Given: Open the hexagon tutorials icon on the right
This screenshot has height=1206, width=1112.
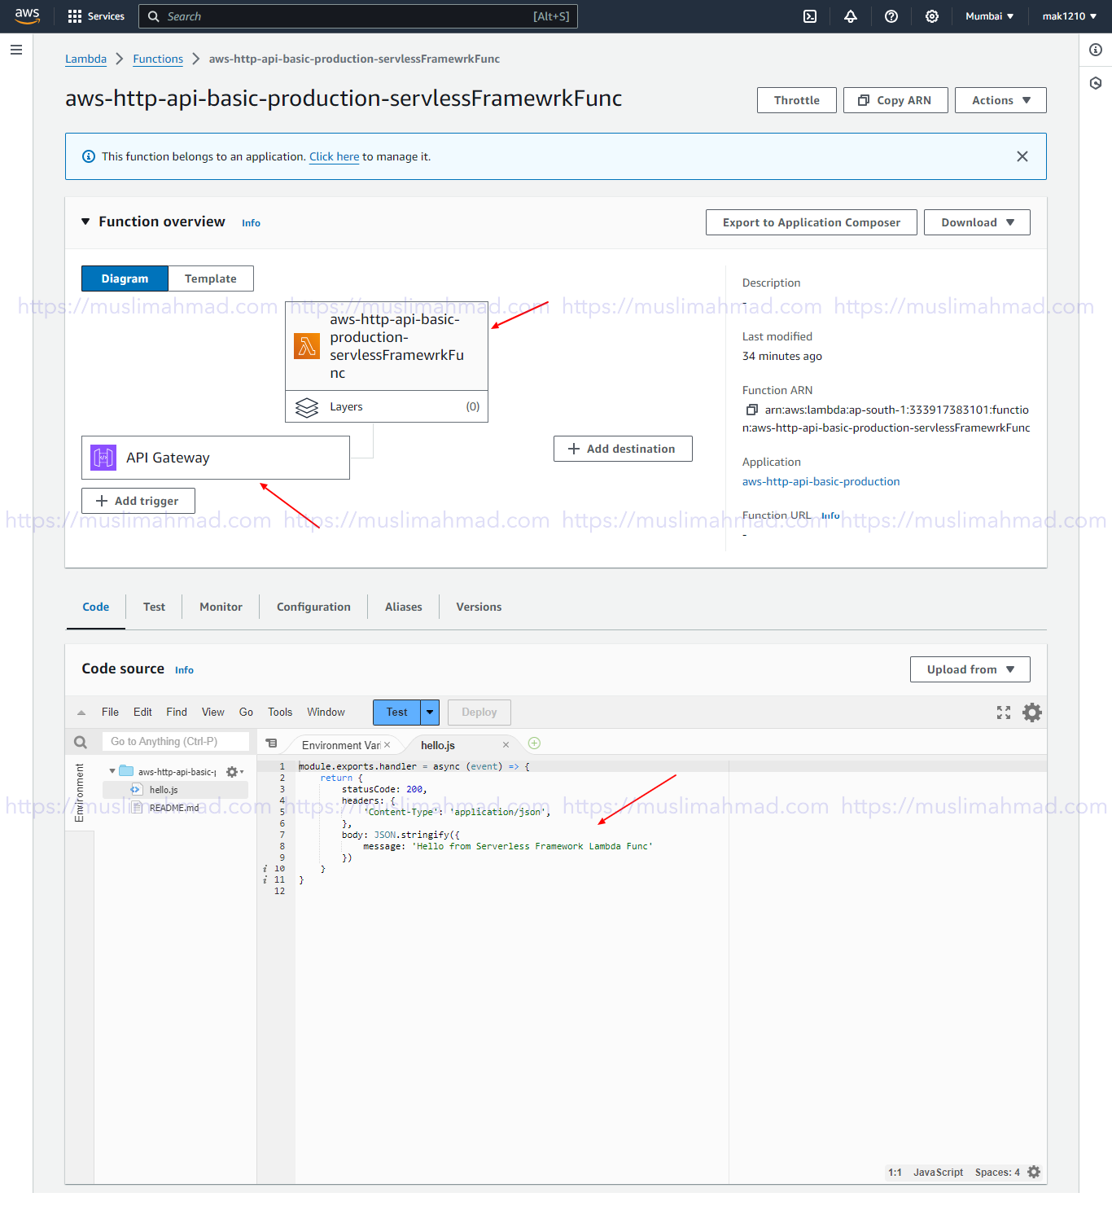Looking at the screenshot, I should pyautogui.click(x=1096, y=83).
